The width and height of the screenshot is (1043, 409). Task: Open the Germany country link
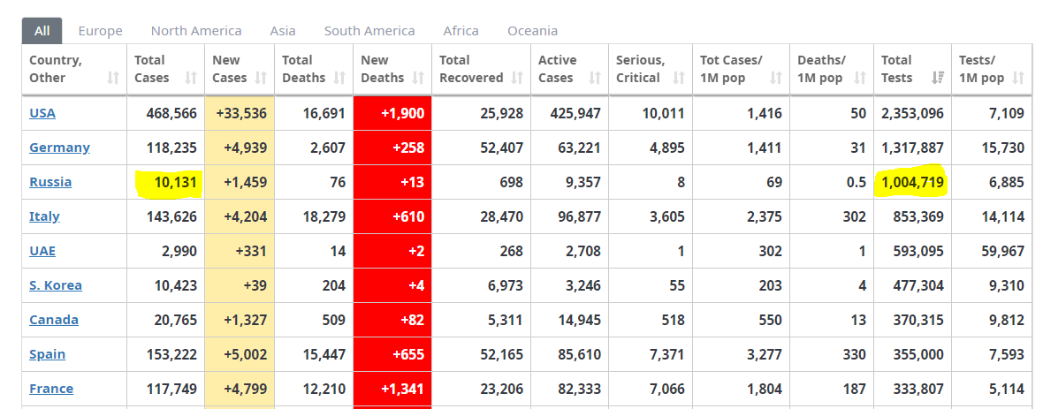[60, 148]
